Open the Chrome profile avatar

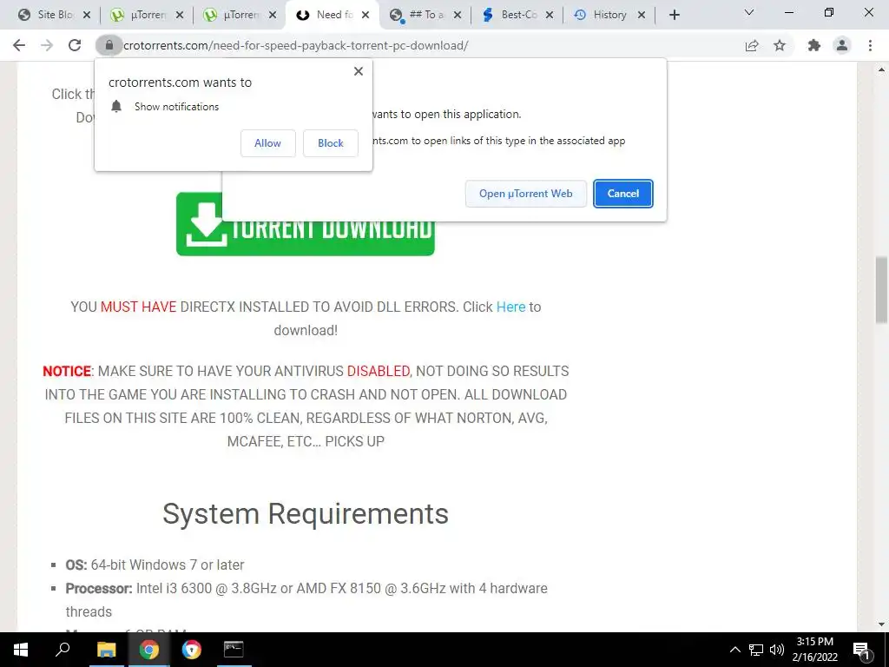842,45
